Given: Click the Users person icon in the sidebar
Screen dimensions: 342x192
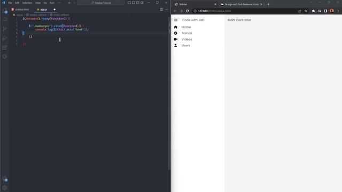Looking at the screenshot, I should click(176, 45).
